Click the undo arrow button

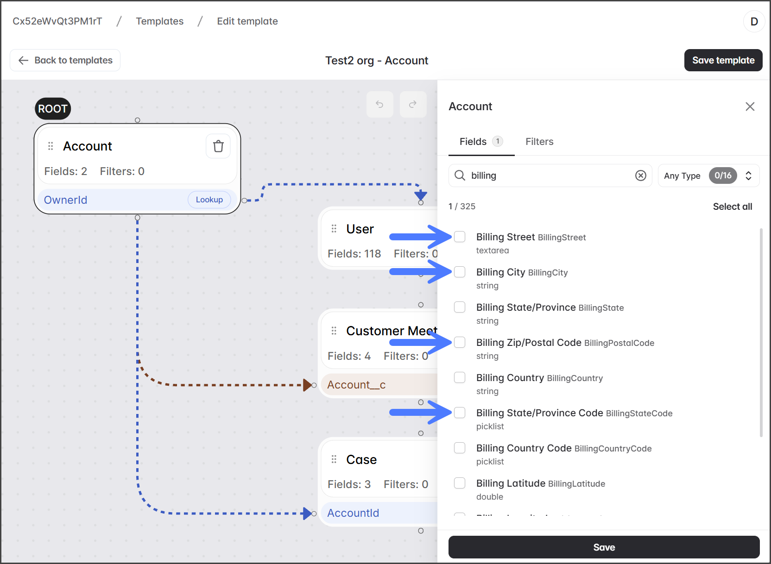(x=379, y=104)
